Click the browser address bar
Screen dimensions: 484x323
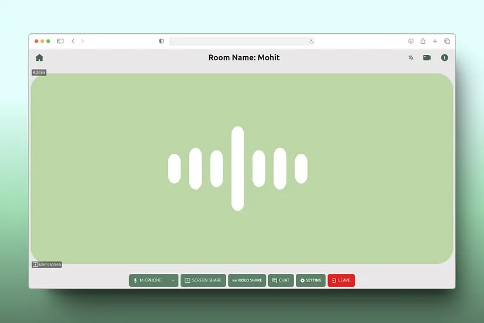point(240,42)
